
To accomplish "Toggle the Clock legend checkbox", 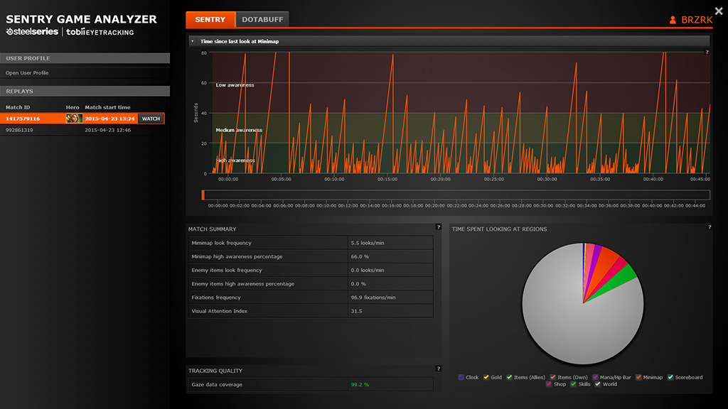I will click(x=461, y=377).
